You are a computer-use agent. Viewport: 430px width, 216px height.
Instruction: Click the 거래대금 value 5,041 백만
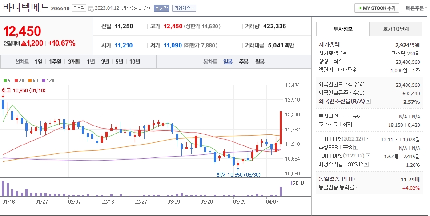coord(281,45)
